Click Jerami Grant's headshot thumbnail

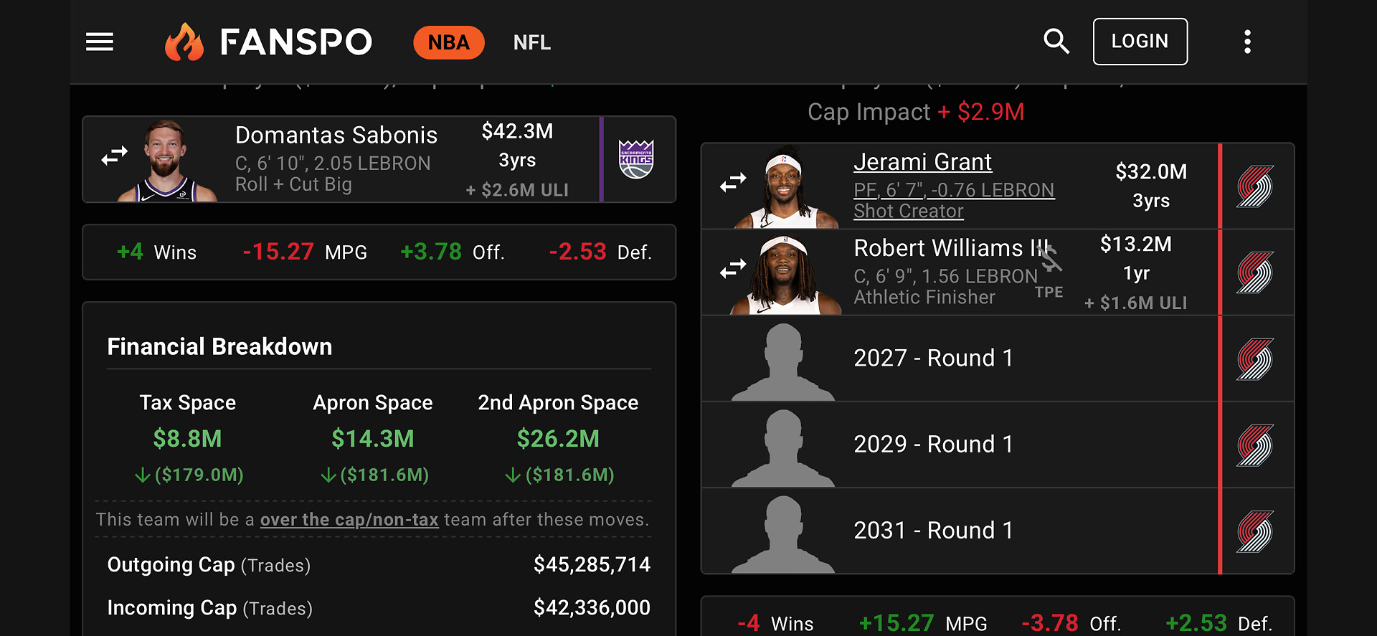tap(786, 188)
